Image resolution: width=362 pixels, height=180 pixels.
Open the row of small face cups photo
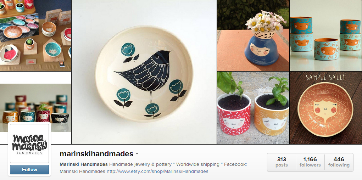click(x=35, y=108)
